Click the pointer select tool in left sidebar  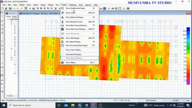[2, 13]
